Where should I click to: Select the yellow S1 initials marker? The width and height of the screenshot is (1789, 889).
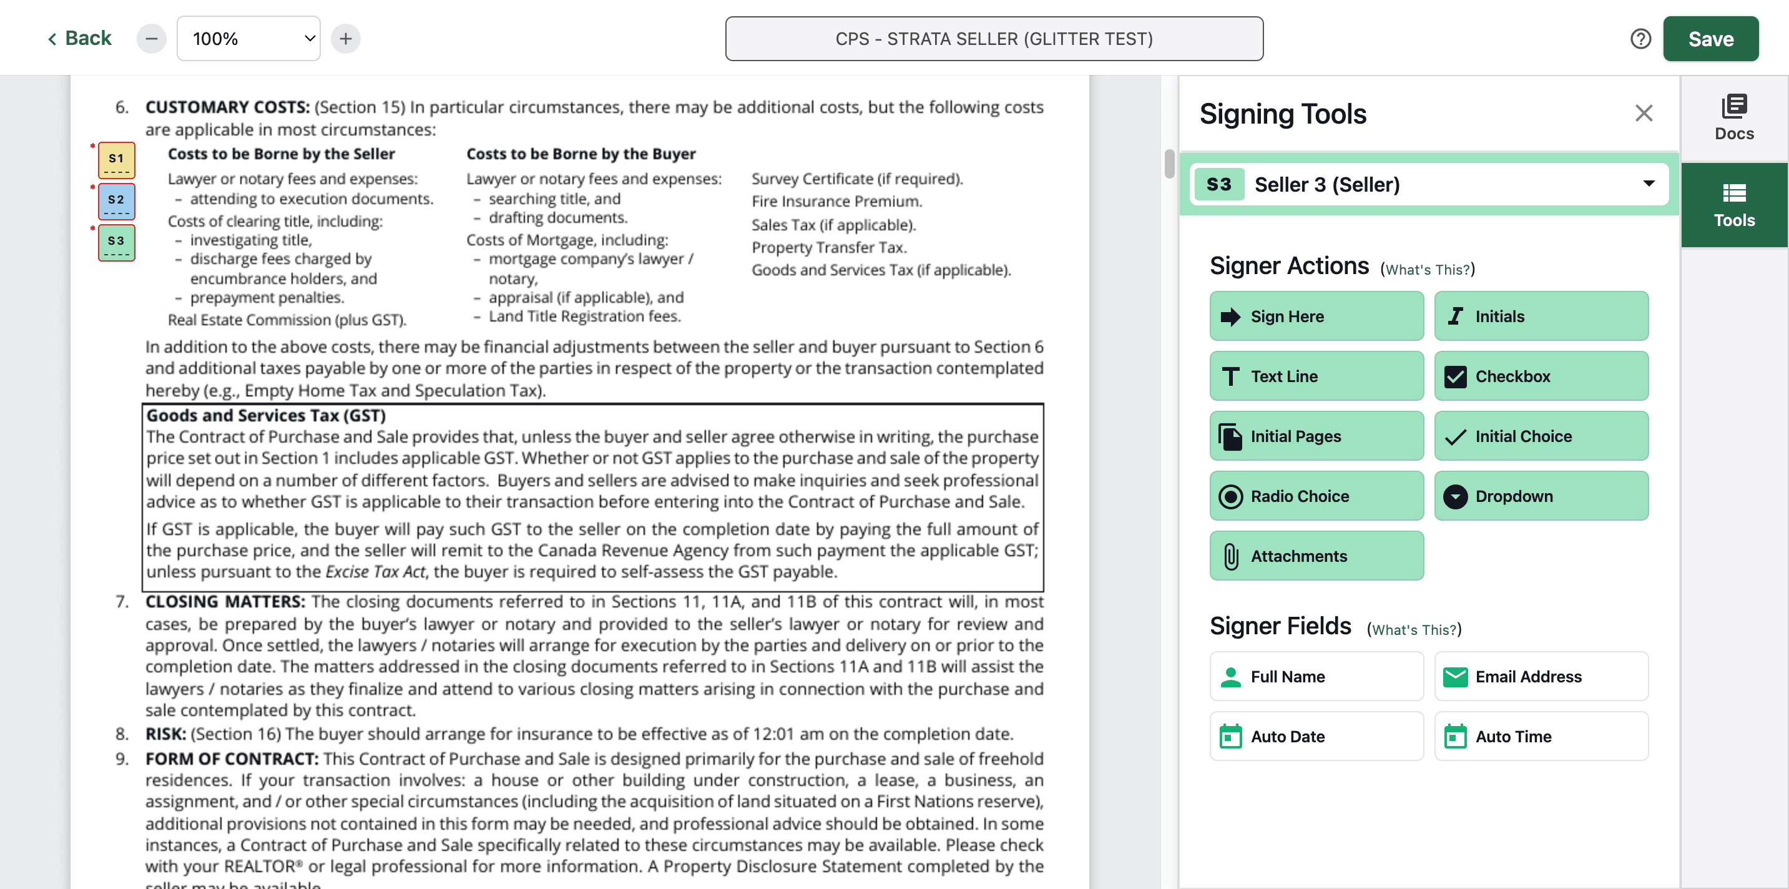point(116,160)
